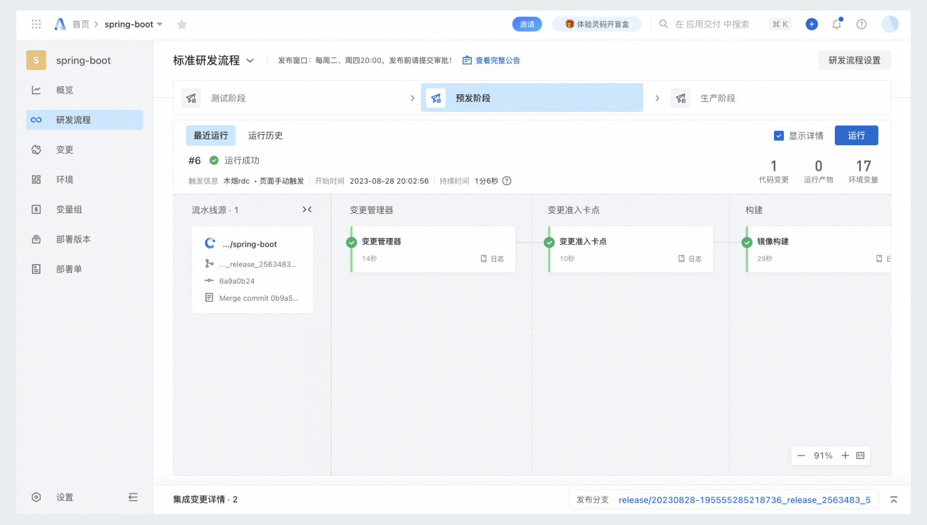927x525 pixels.
Task: Click the 91% zoom level value
Action: 822,456
